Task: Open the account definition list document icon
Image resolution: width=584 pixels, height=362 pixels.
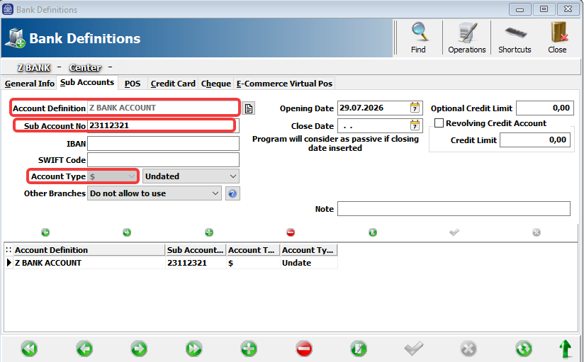Action: [x=249, y=108]
